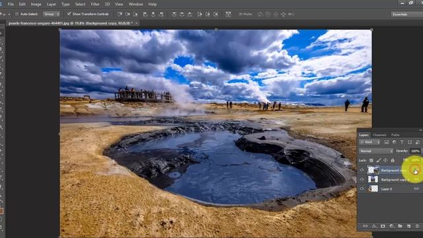Image resolution: width=423 pixels, height=238 pixels.
Task: Click link icon on Layer 0 row
Action: pos(416,189)
